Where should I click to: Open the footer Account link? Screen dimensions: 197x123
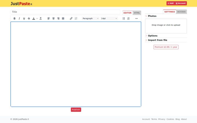[146, 119]
